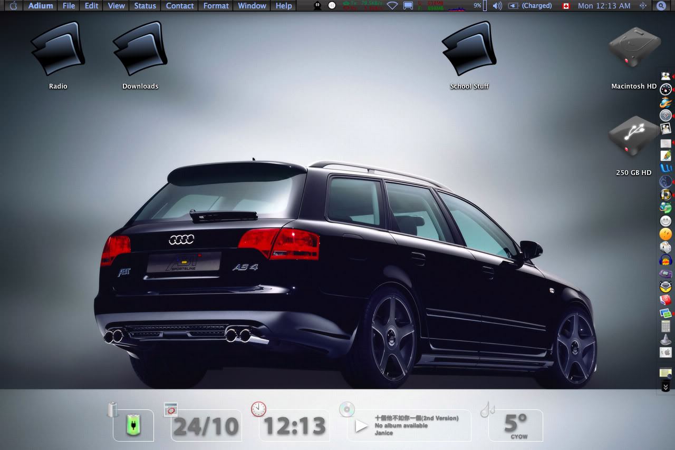The height and width of the screenshot is (450, 675).
Task: Click the blue W icon in dock
Action: pos(666,168)
